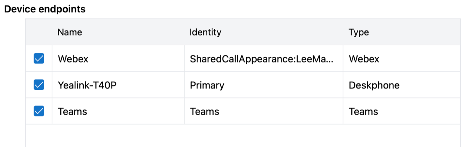Select the Teams cell under Name column
The image size is (468, 147).
click(72, 112)
